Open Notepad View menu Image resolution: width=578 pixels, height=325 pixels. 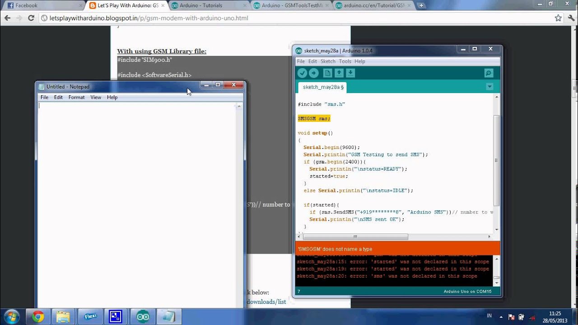pyautogui.click(x=96, y=97)
